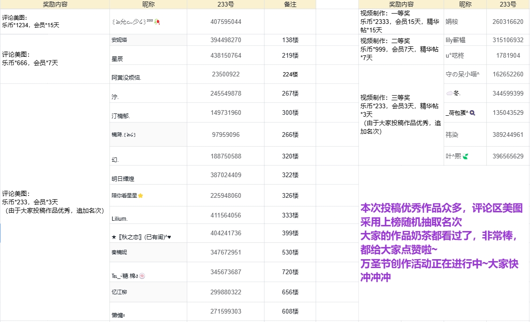Screen dimensions: 530x322
Task: Select the nickname cell 星辰
Action: click(148, 55)
